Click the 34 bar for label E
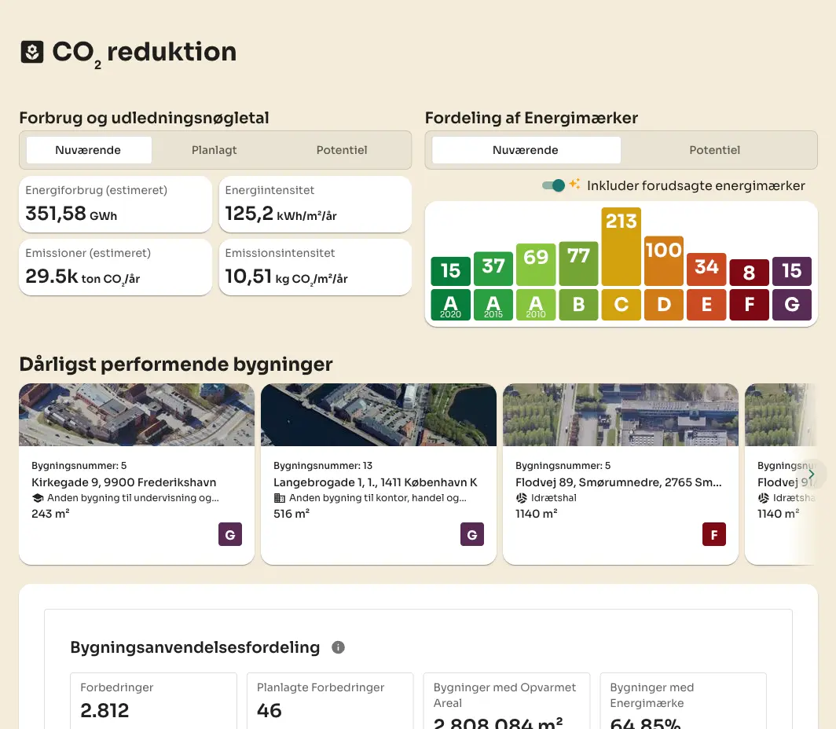 pyautogui.click(x=706, y=269)
